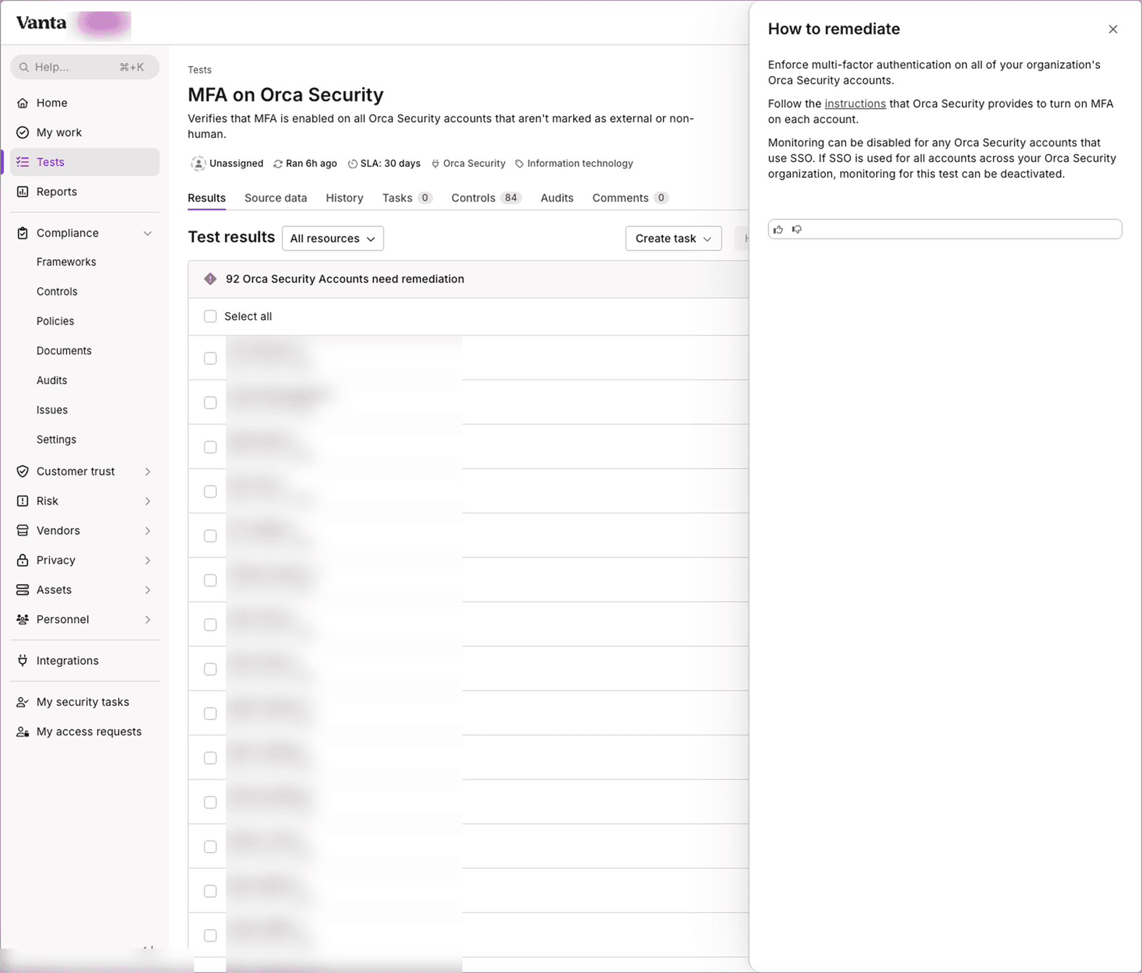1142x973 pixels.
Task: Click the Information technology category tag
Action: (574, 164)
